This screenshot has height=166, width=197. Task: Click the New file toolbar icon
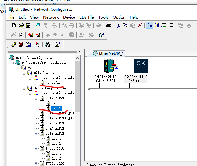pyautogui.click(x=14, y=25)
